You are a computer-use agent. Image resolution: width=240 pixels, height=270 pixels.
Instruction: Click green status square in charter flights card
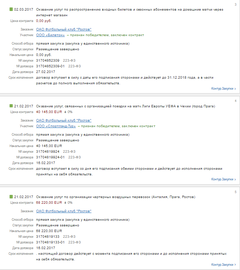[x=11, y=197]
